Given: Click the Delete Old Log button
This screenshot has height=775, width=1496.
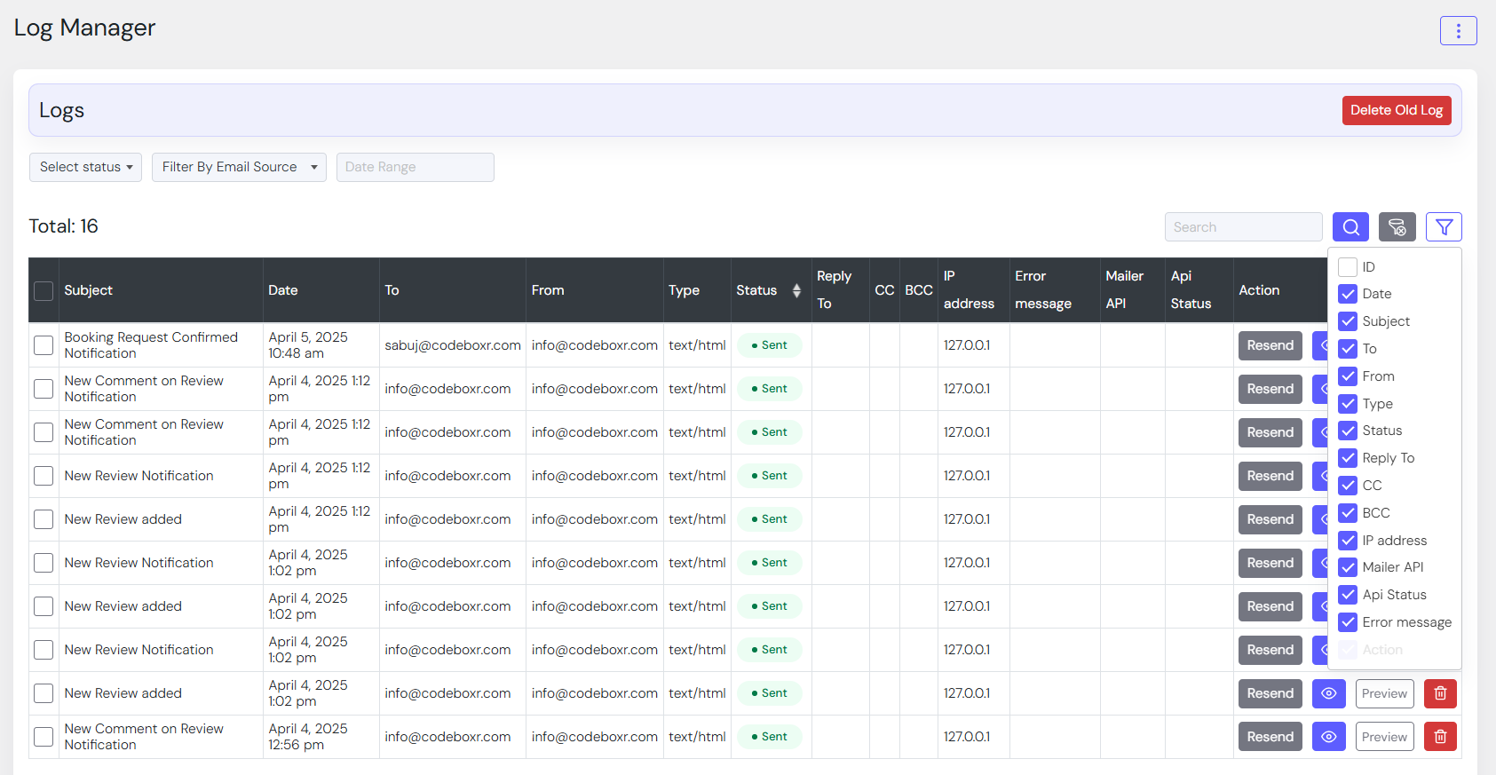Looking at the screenshot, I should pyautogui.click(x=1396, y=110).
